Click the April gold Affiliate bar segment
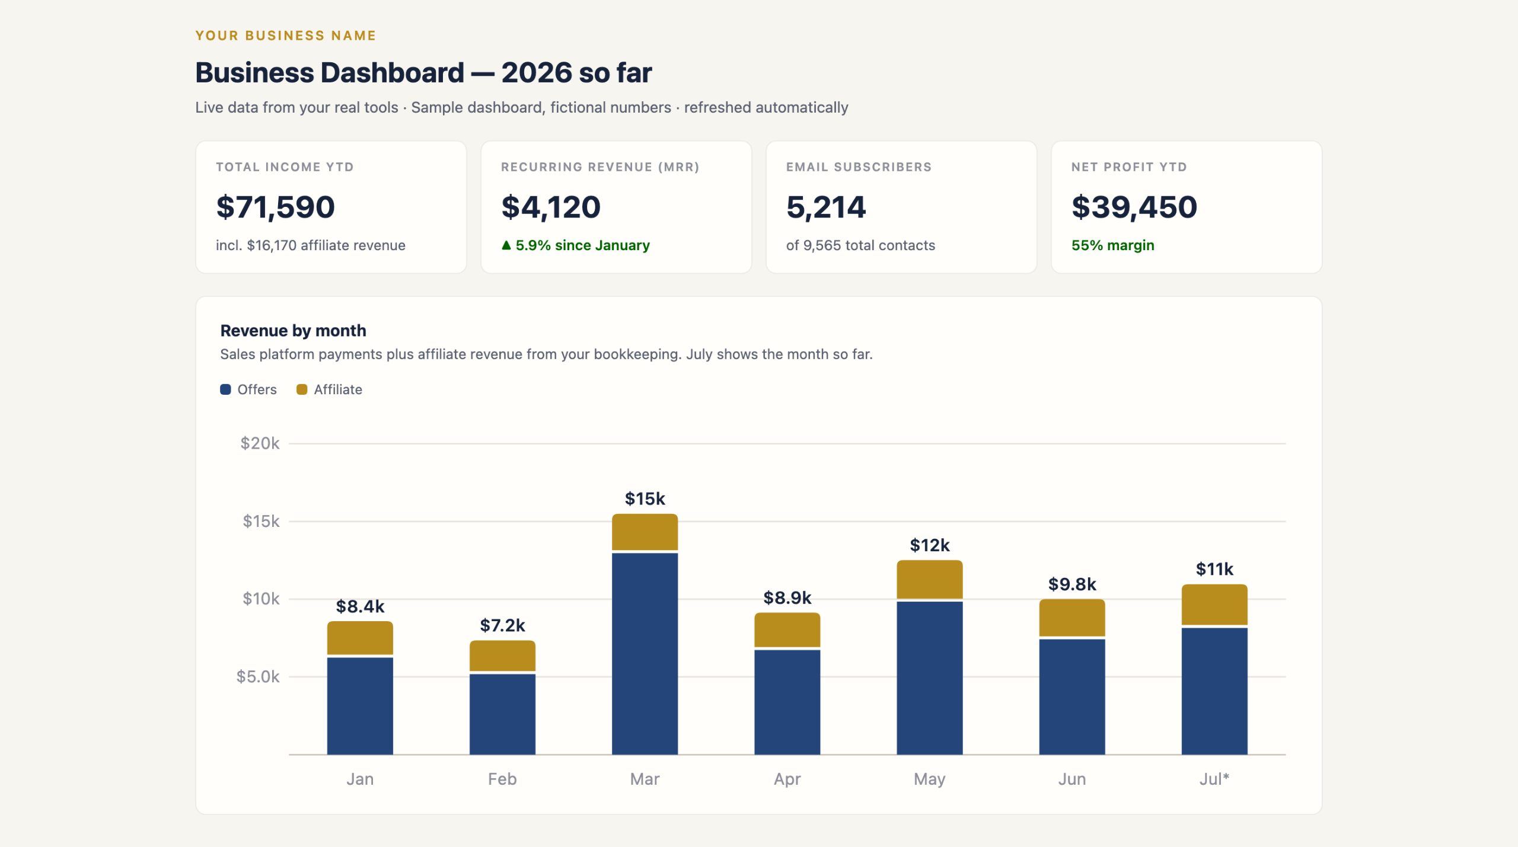 coord(787,629)
